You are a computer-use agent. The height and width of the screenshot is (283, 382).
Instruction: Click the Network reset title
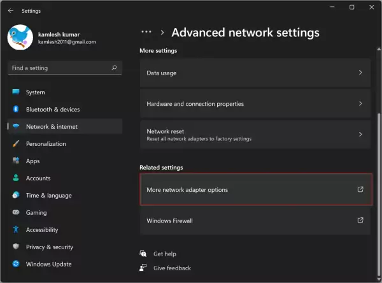pyautogui.click(x=165, y=131)
